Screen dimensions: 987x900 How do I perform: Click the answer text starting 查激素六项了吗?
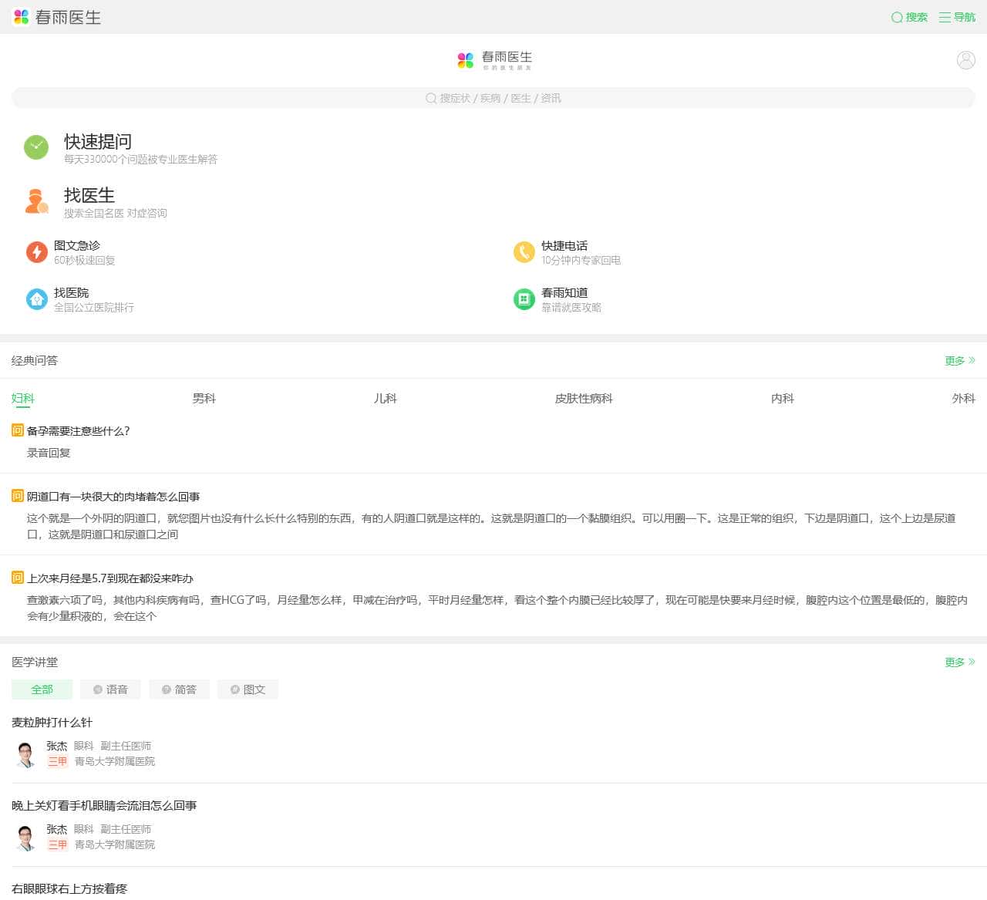497,608
